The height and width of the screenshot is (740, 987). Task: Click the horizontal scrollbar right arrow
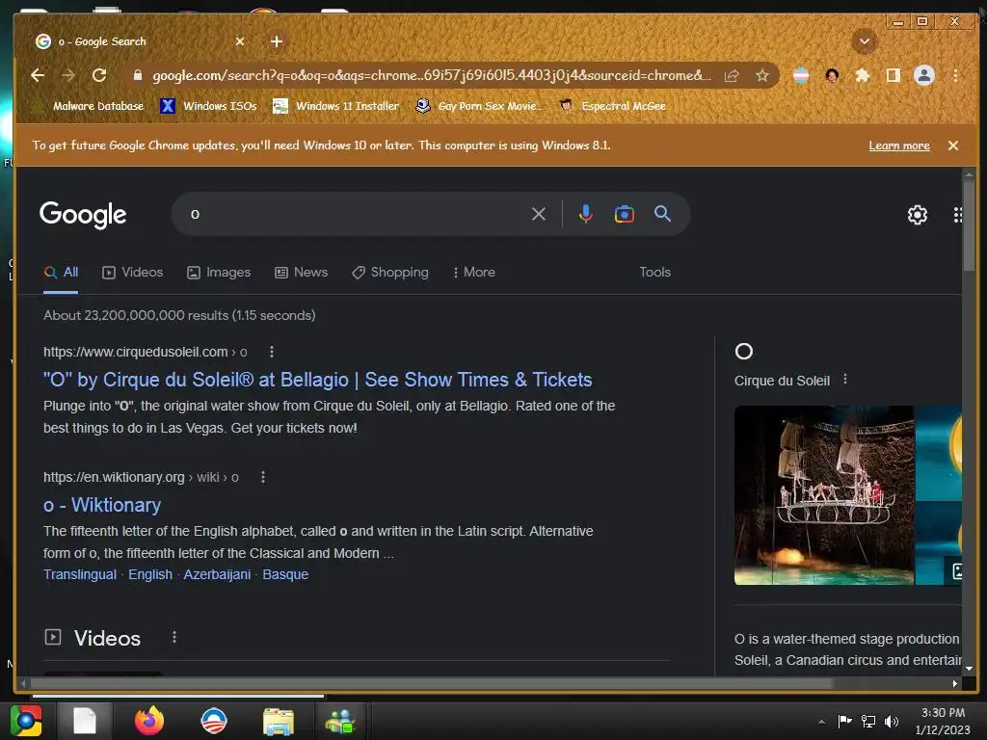[955, 683]
